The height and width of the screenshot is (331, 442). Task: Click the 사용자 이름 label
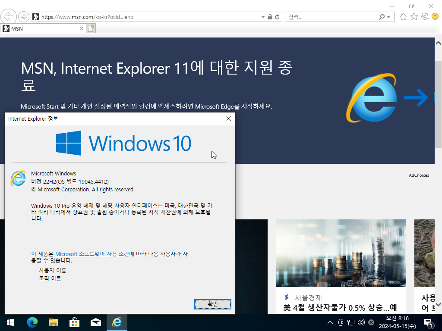pyautogui.click(x=53, y=270)
